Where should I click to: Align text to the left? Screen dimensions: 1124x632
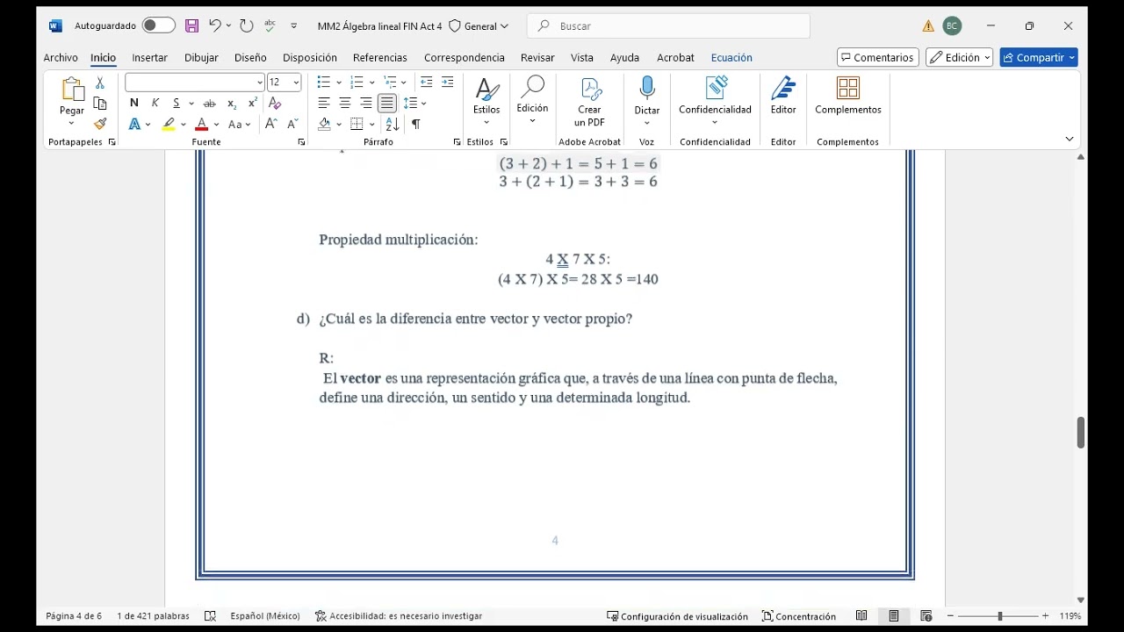pos(324,104)
